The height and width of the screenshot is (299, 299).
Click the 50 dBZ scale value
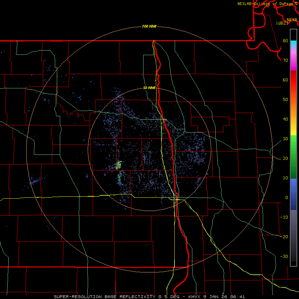click(x=285, y=100)
